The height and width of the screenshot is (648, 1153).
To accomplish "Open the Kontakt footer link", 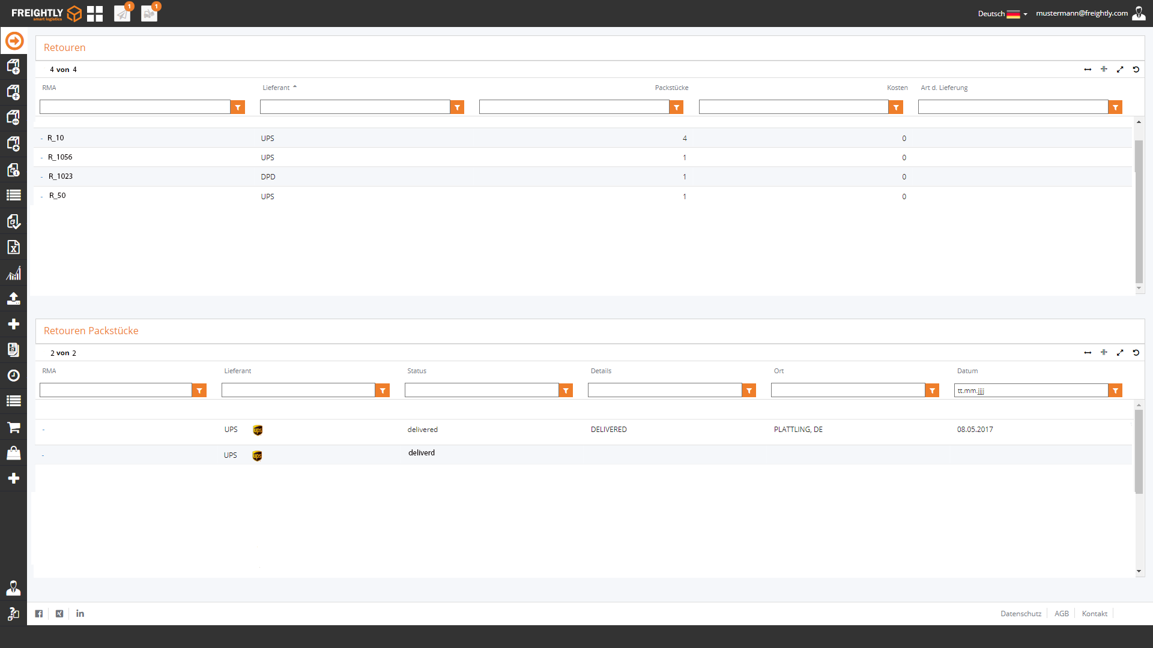I will pos(1095,614).
